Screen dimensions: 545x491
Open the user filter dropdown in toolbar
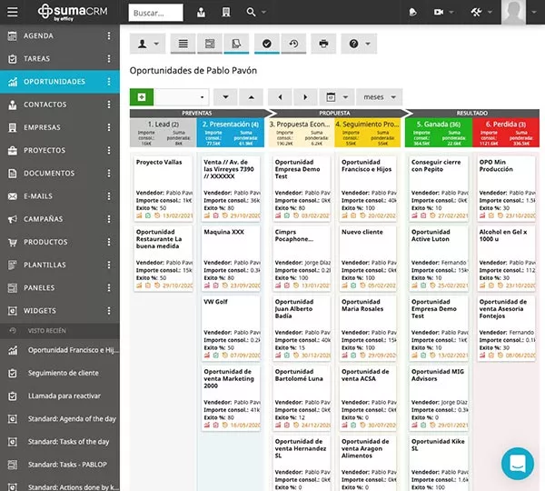148,44
